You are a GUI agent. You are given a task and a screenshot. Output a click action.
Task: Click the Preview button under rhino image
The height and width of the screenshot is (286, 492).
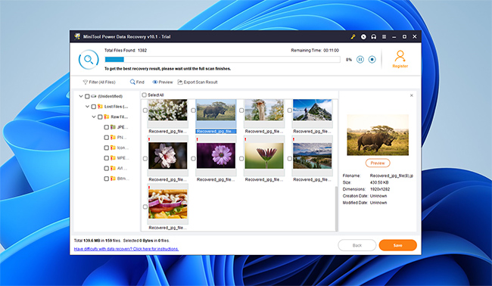pyautogui.click(x=378, y=163)
